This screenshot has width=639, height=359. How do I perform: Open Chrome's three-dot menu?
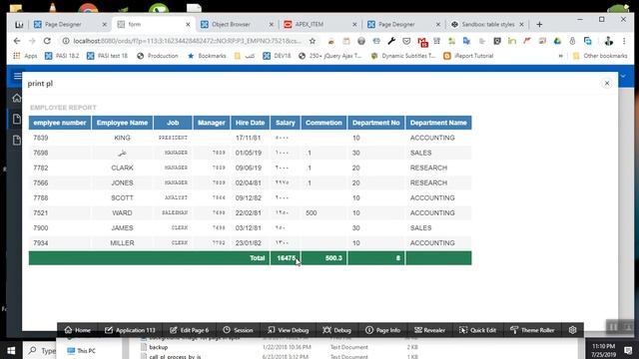(624, 41)
